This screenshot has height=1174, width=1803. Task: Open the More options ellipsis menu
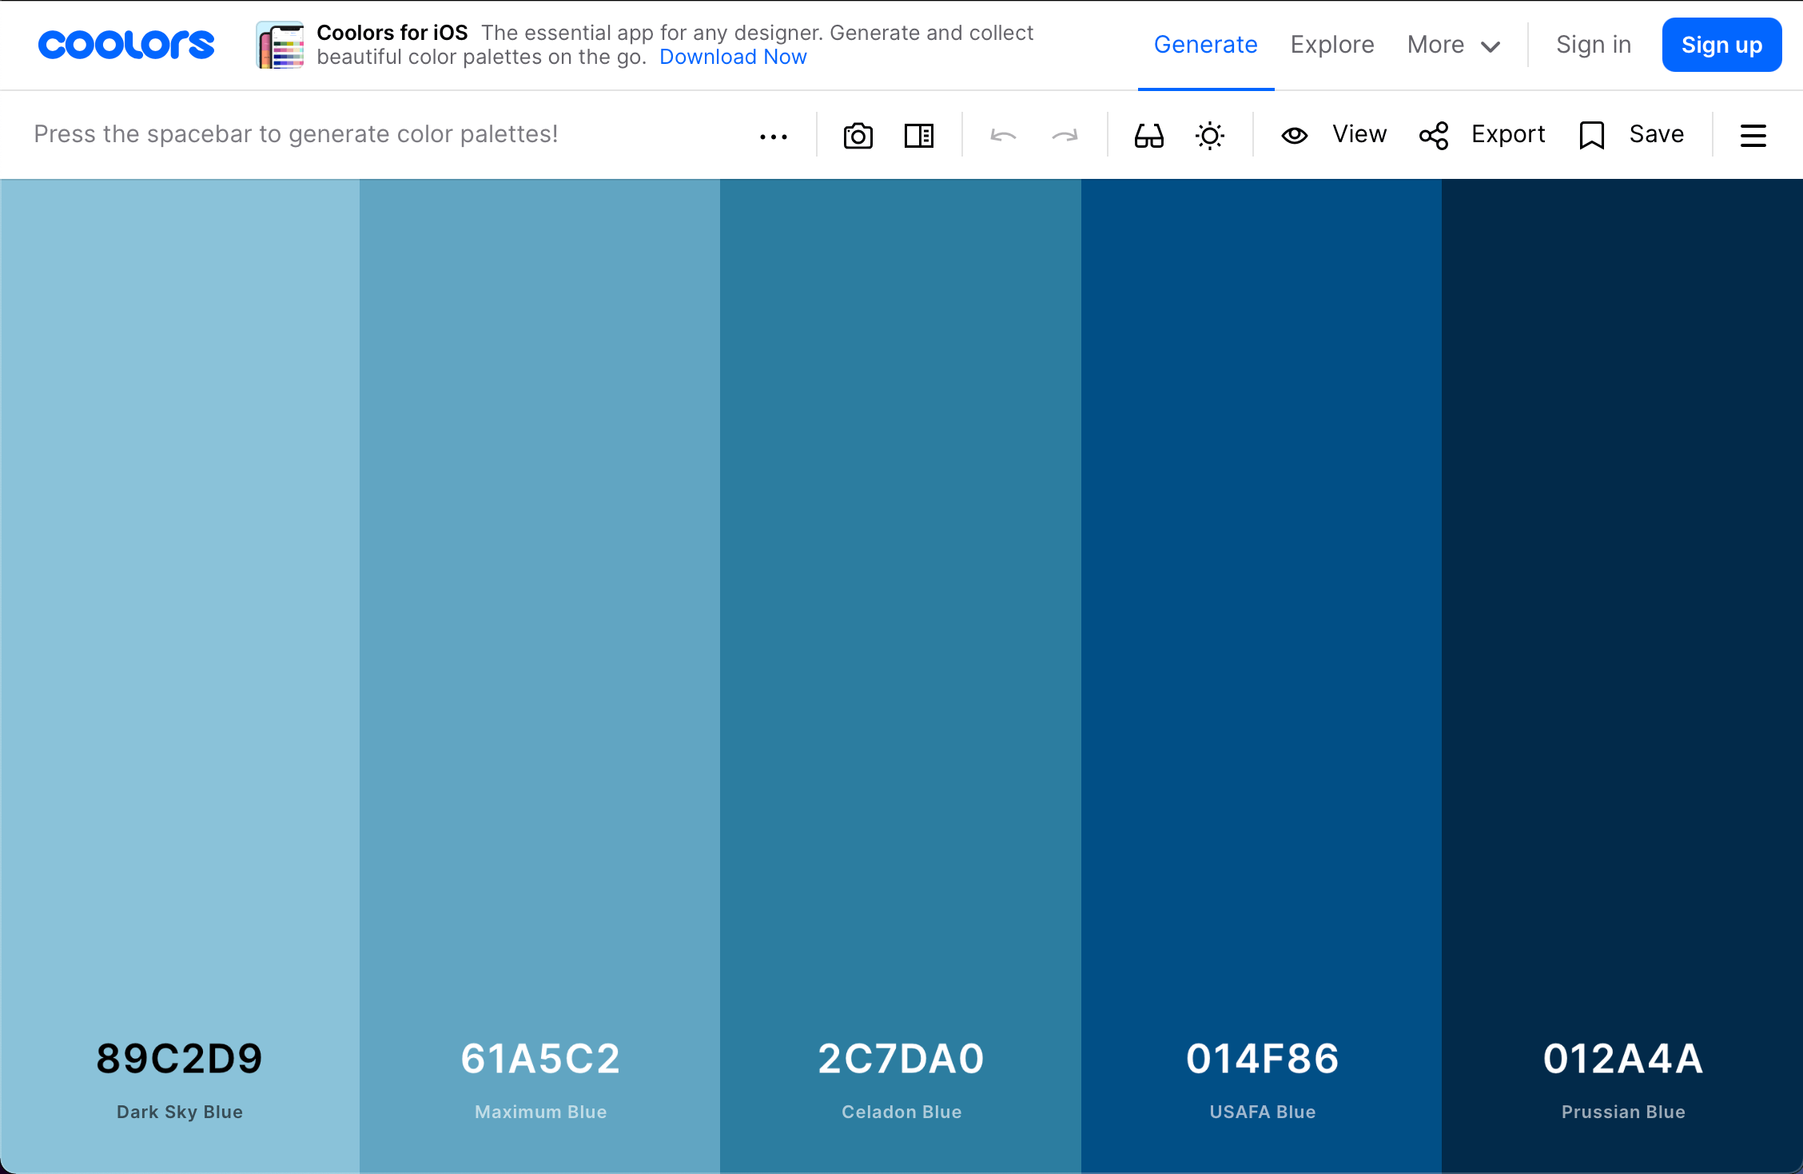773,134
